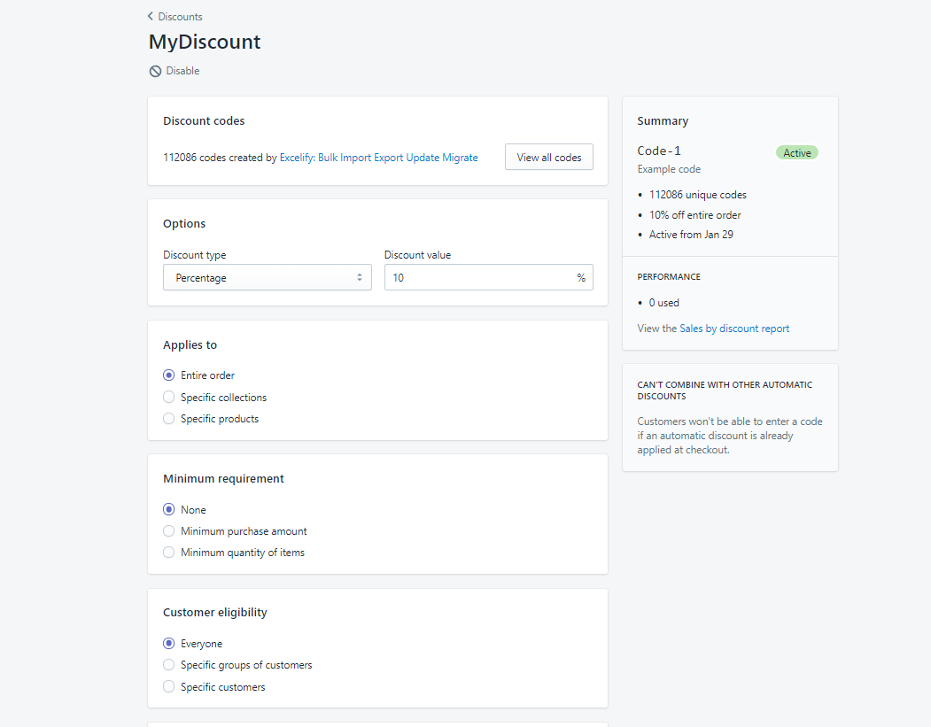This screenshot has width=931, height=727.
Task: Select Entire order radio option
Action: (x=169, y=375)
